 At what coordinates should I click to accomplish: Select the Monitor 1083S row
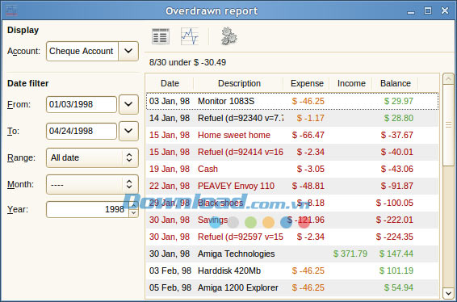(x=292, y=101)
